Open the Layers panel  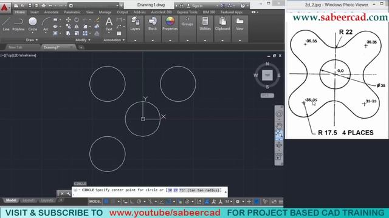click(x=135, y=24)
